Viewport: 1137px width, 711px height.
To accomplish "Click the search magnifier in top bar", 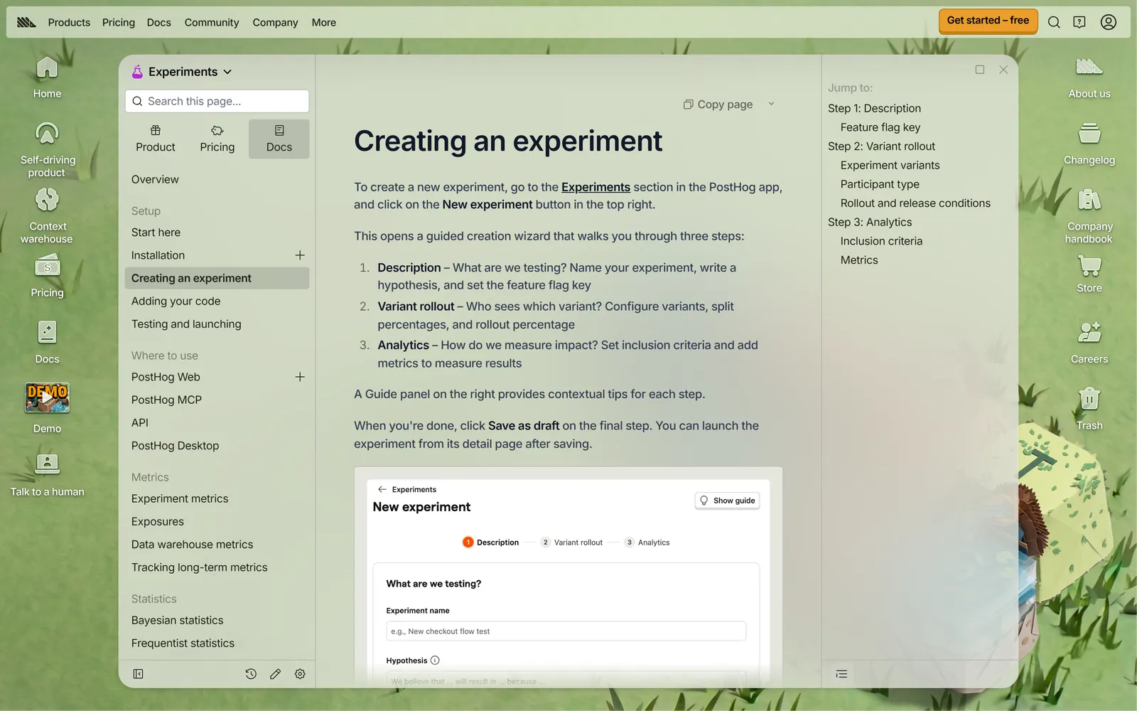I will pyautogui.click(x=1054, y=22).
